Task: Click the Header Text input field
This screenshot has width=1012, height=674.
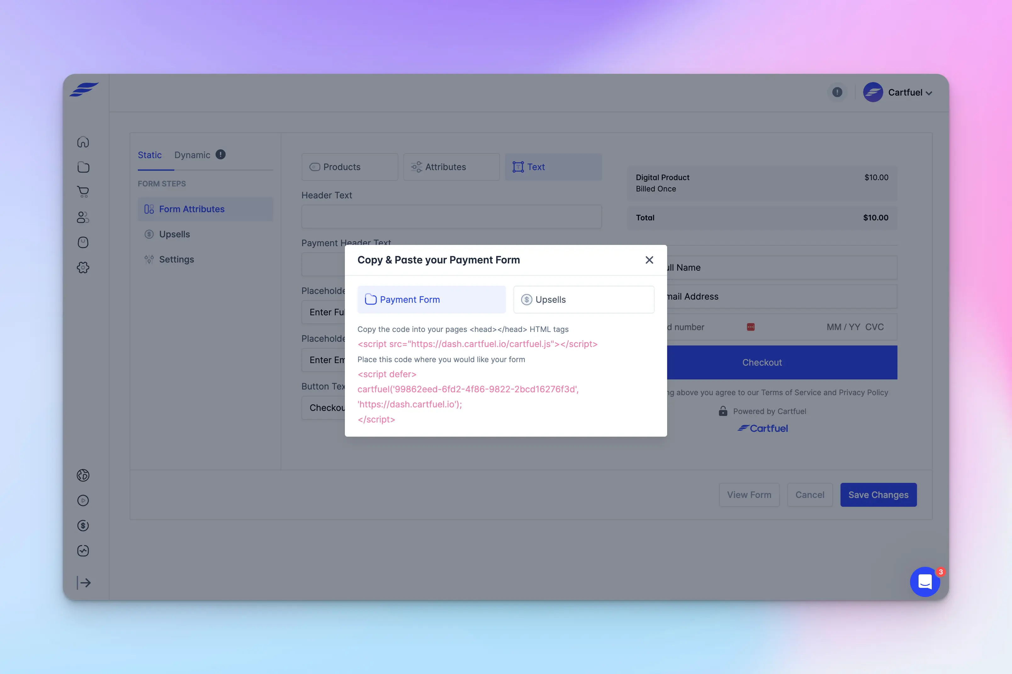Action: coord(452,217)
